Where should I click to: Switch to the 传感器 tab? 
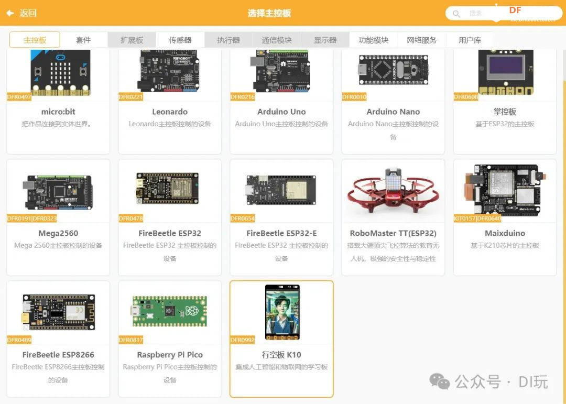point(180,40)
